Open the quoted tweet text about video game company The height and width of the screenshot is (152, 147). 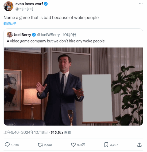56,41
